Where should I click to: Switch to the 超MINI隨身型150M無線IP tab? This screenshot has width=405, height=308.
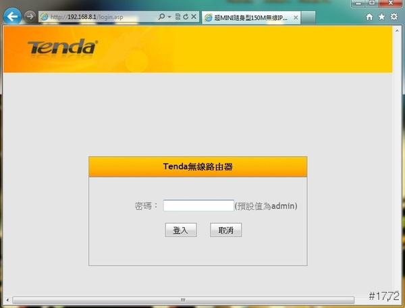[251, 18]
